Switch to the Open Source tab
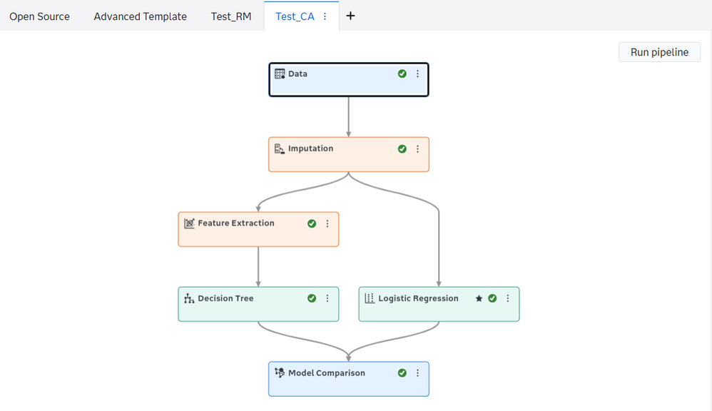This screenshot has width=712, height=411. (x=39, y=16)
